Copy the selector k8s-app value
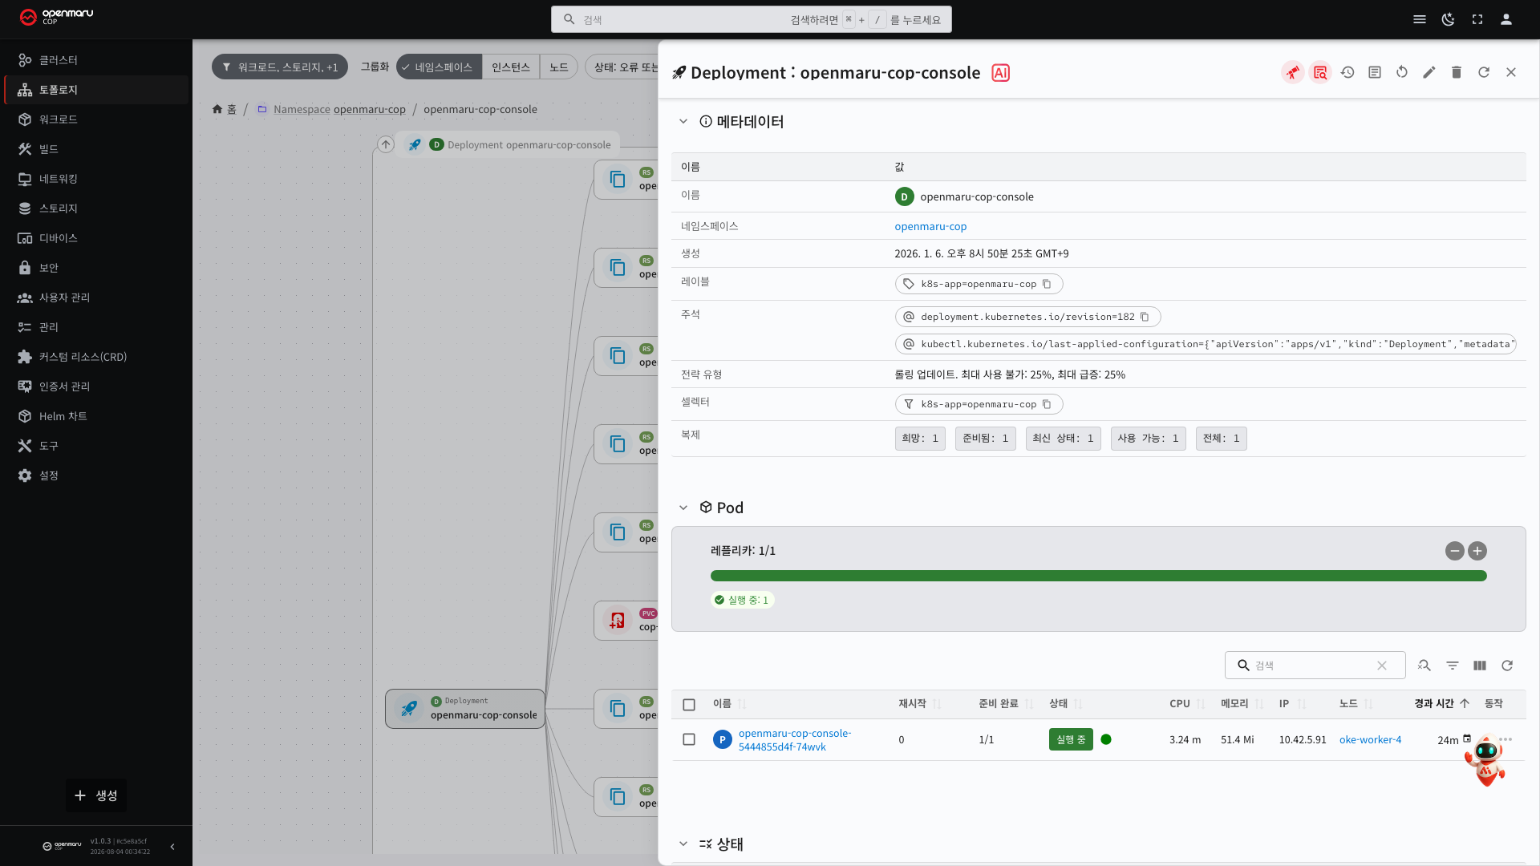1540x866 pixels. point(1047,404)
